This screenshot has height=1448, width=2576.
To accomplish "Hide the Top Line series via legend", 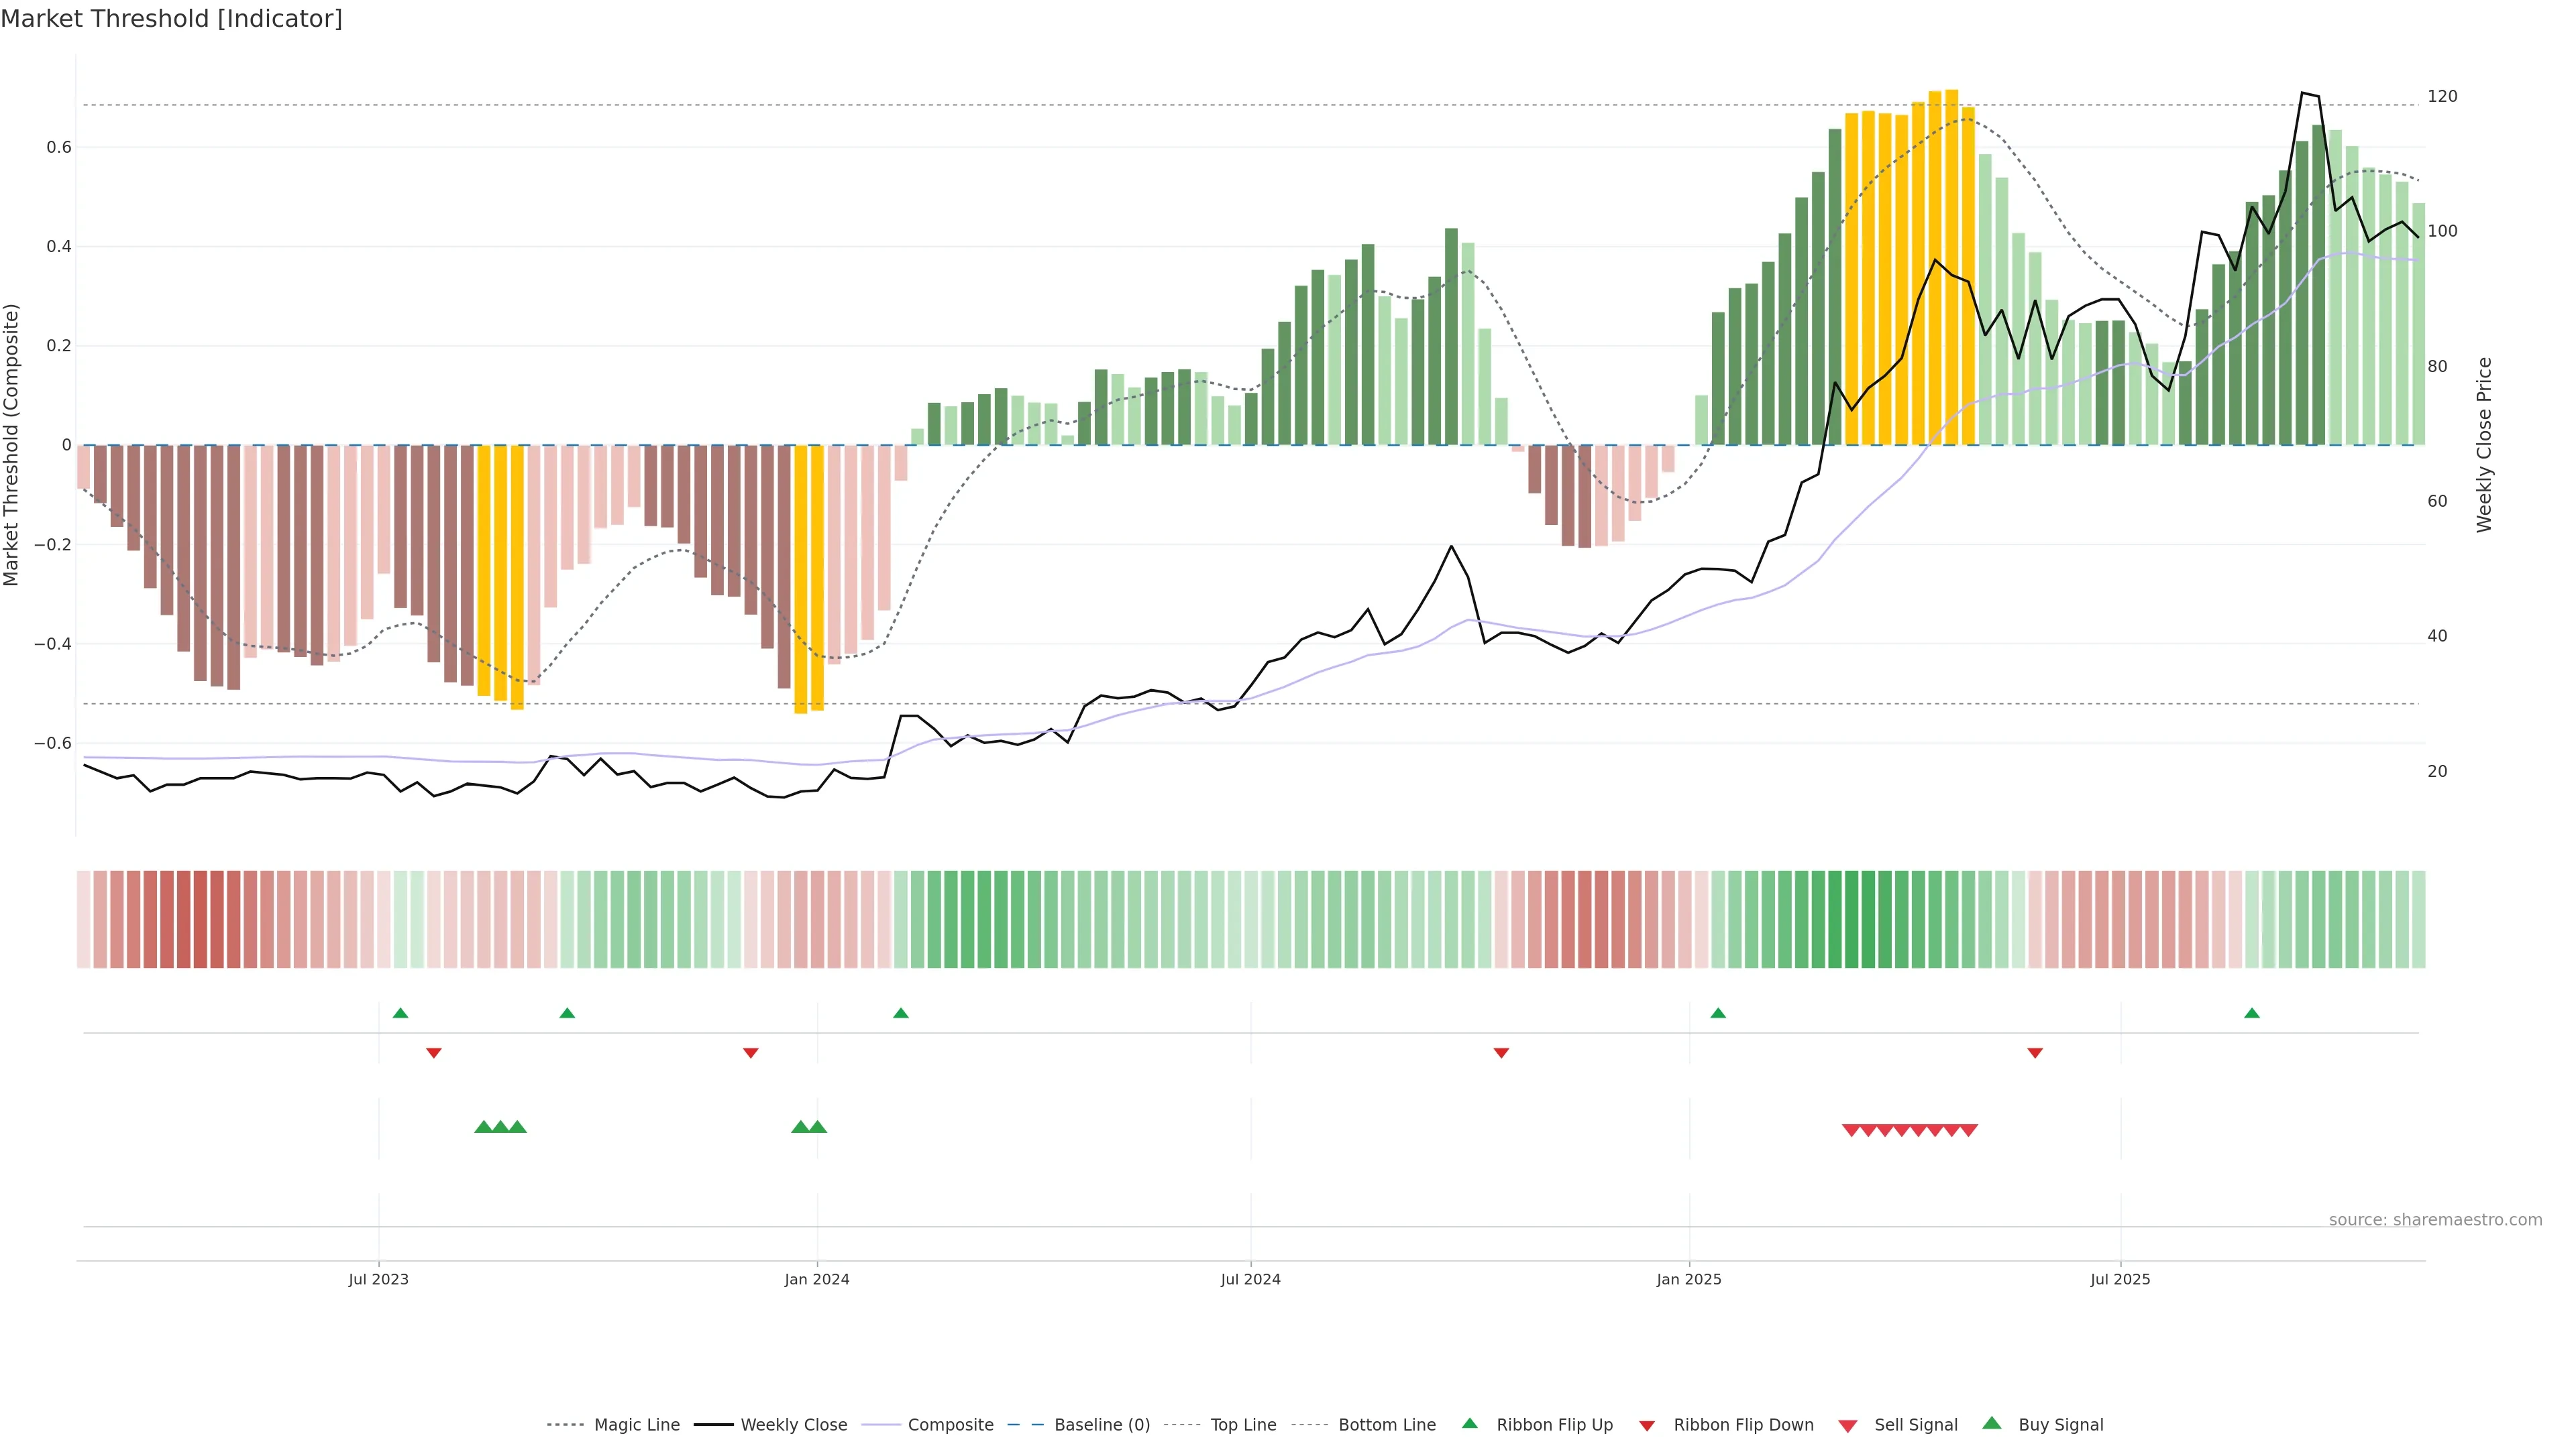I will pos(1243,1425).
